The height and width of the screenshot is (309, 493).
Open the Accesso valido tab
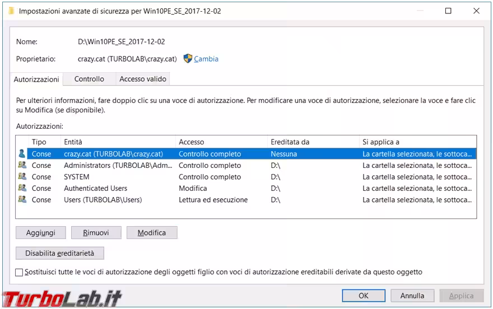142,79
